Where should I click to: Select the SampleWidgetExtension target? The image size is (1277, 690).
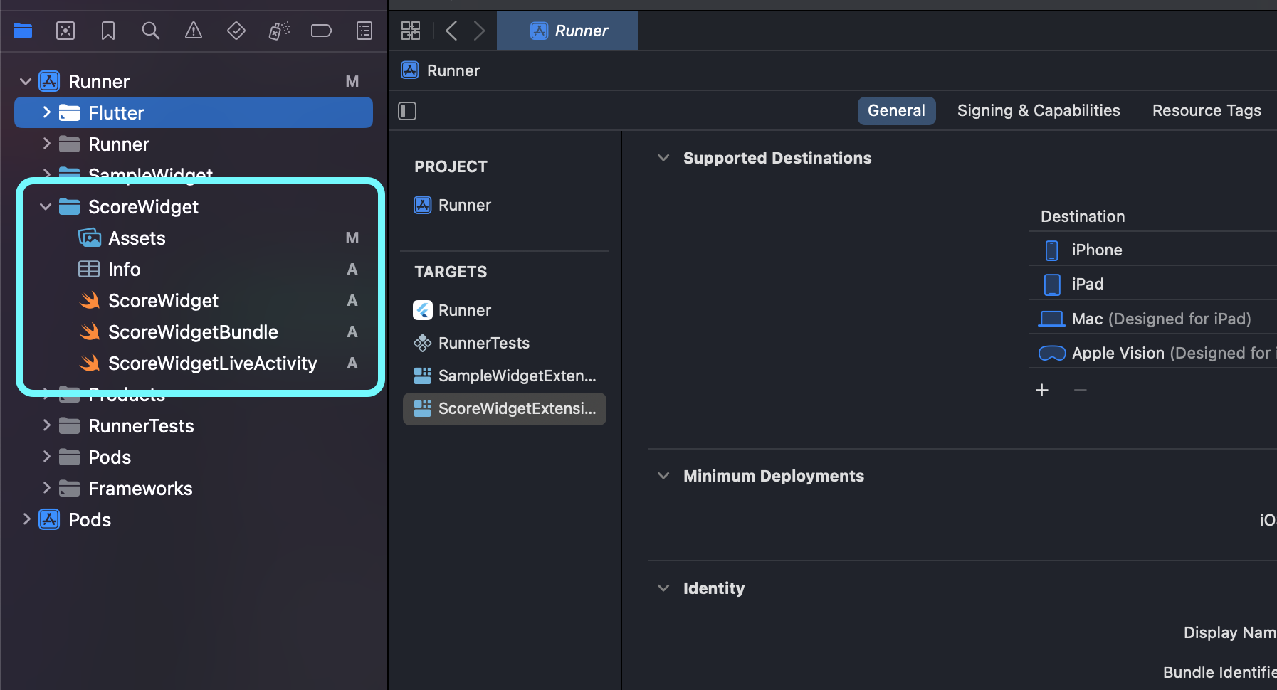click(x=505, y=376)
